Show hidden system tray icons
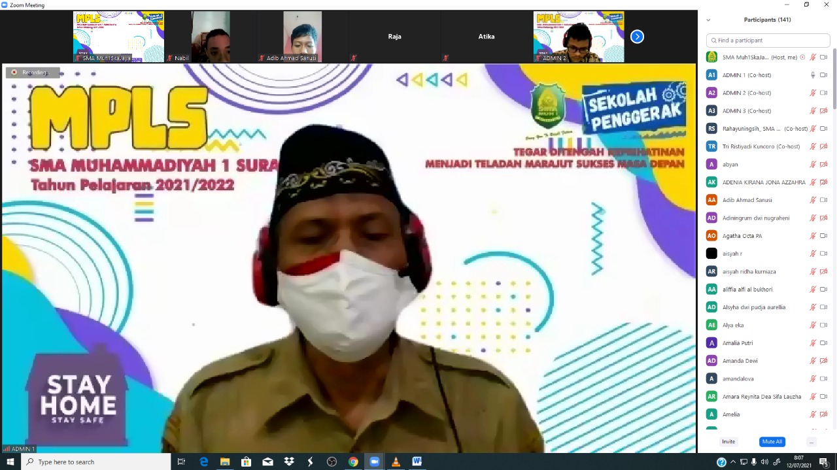This screenshot has width=837, height=470. 733,462
